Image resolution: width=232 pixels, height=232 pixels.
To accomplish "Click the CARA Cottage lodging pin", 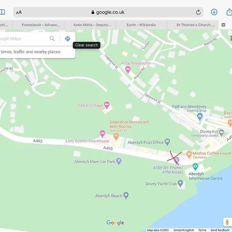I will 107,105.
